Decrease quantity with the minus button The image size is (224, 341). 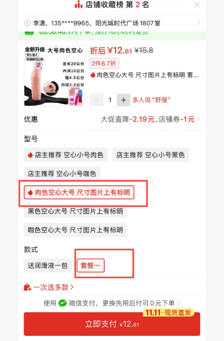[x=97, y=100]
